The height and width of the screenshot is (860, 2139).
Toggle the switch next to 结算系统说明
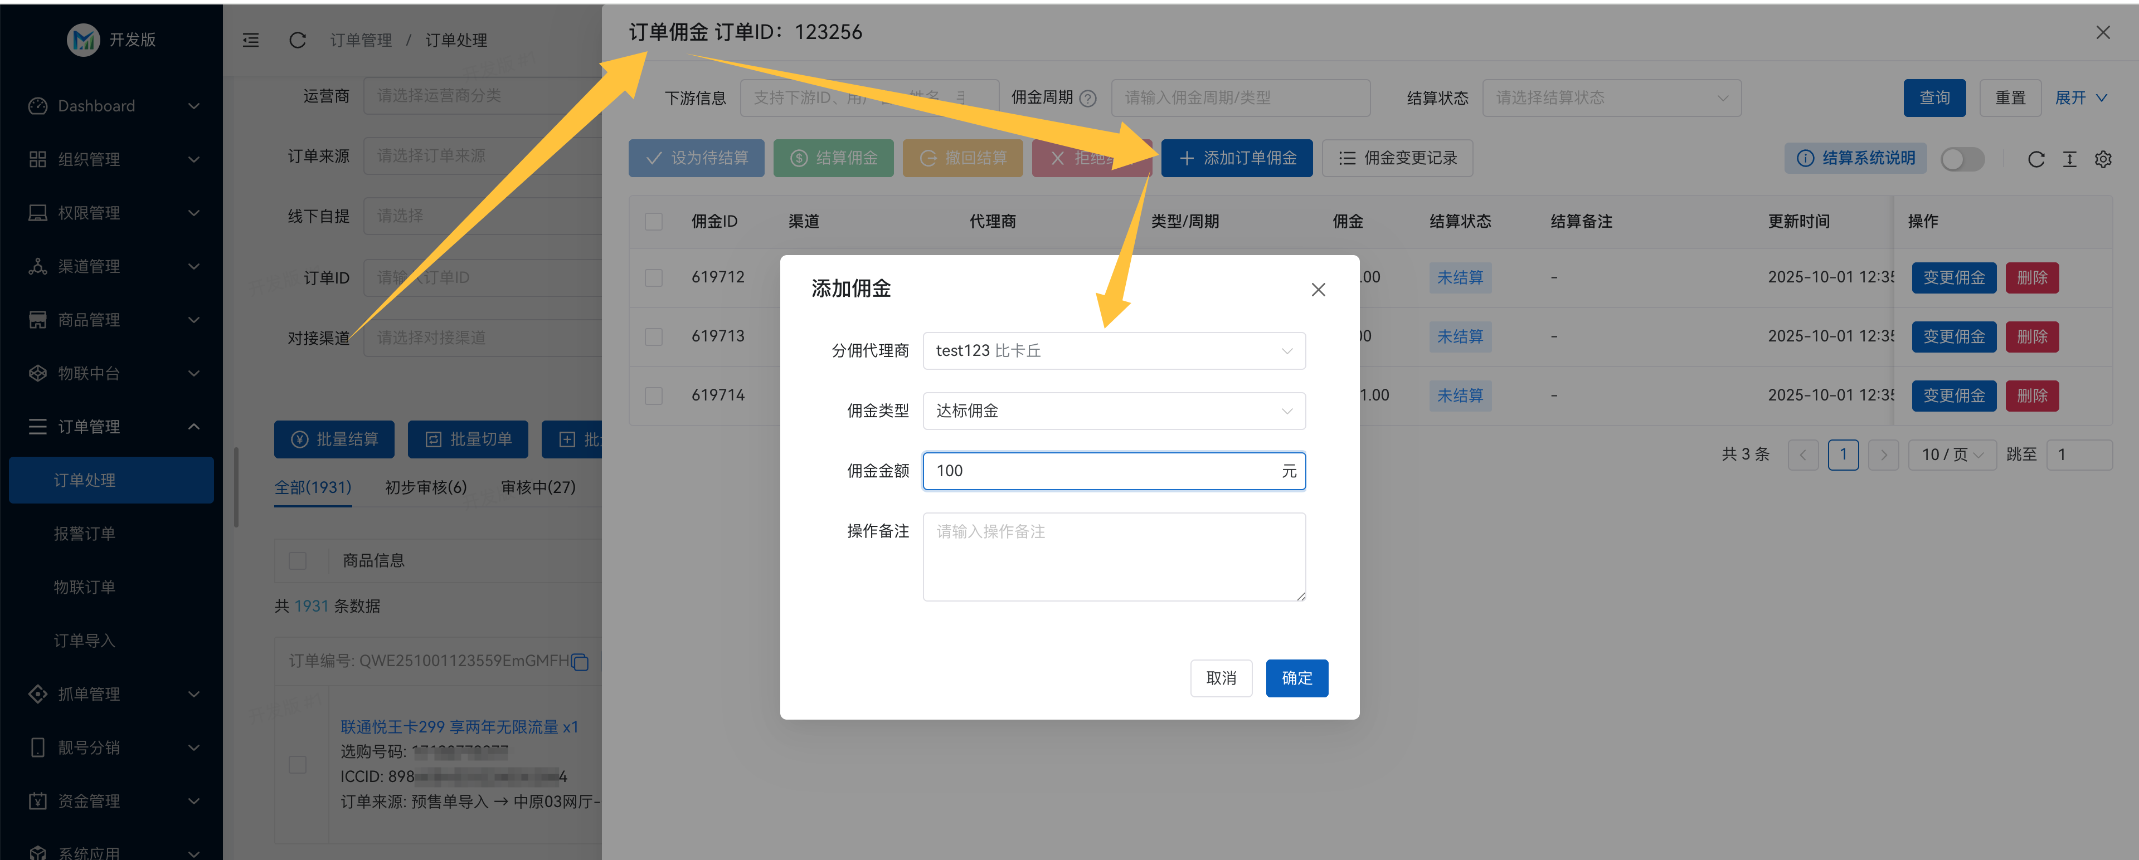tap(1963, 159)
